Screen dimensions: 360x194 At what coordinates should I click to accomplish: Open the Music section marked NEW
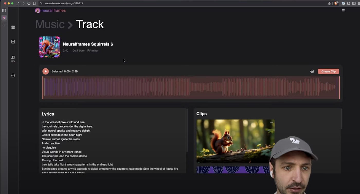tap(13, 58)
